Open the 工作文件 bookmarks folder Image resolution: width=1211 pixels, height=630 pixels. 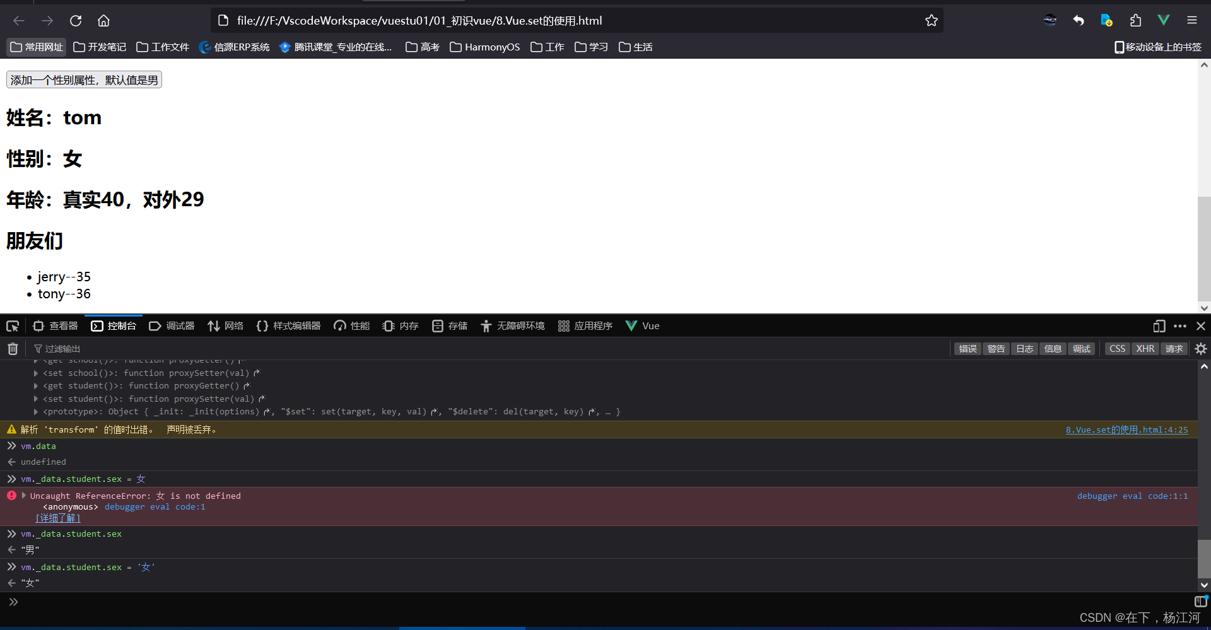tap(163, 47)
